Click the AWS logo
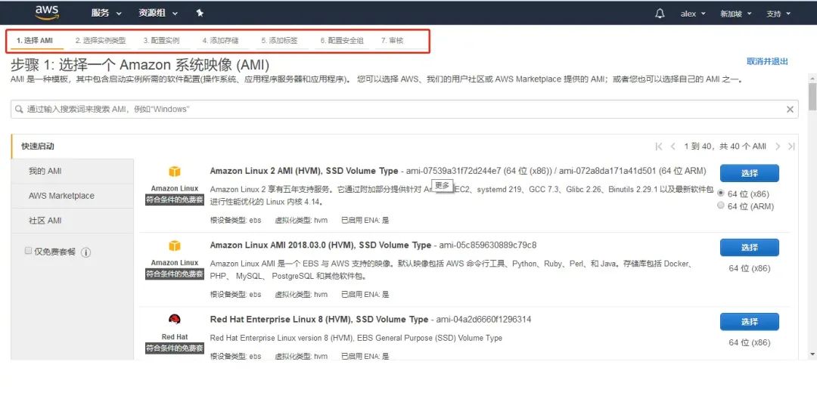Viewport: 817px width, 396px height. [47, 13]
